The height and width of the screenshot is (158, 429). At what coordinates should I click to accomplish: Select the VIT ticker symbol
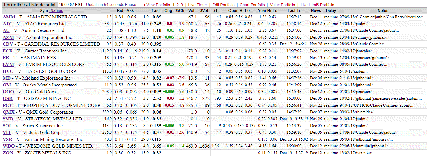pyautogui.click(x=7, y=132)
